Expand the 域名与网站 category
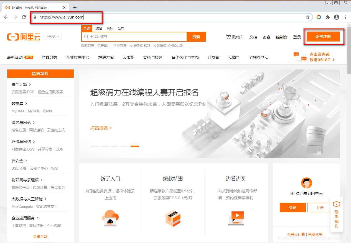 tap(23, 123)
